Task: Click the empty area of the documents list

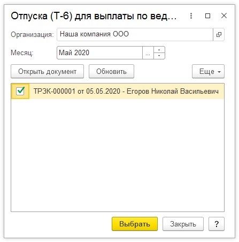Action: click(118, 155)
